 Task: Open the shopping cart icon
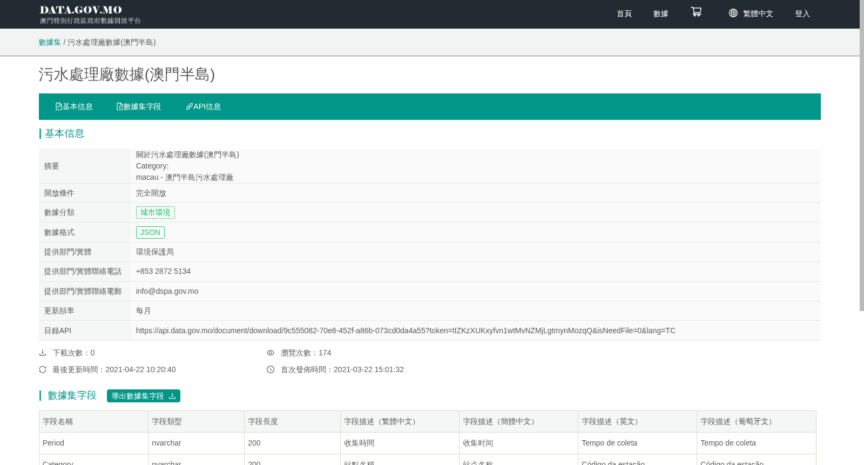coord(696,12)
